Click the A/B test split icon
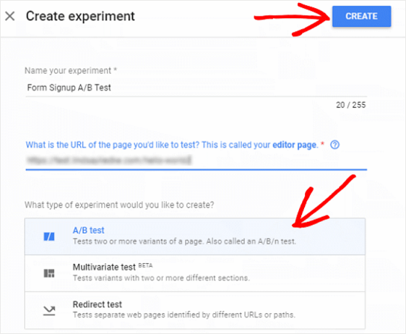Screen dimensions: 406x334 point(49,236)
